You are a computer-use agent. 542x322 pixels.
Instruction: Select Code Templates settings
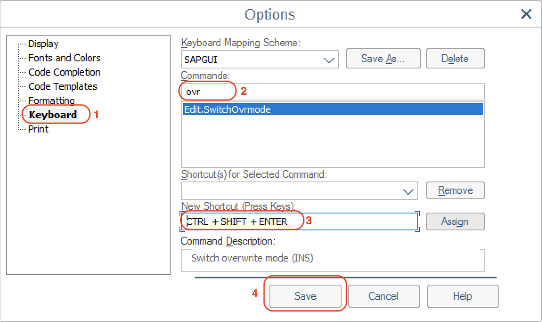click(x=62, y=86)
